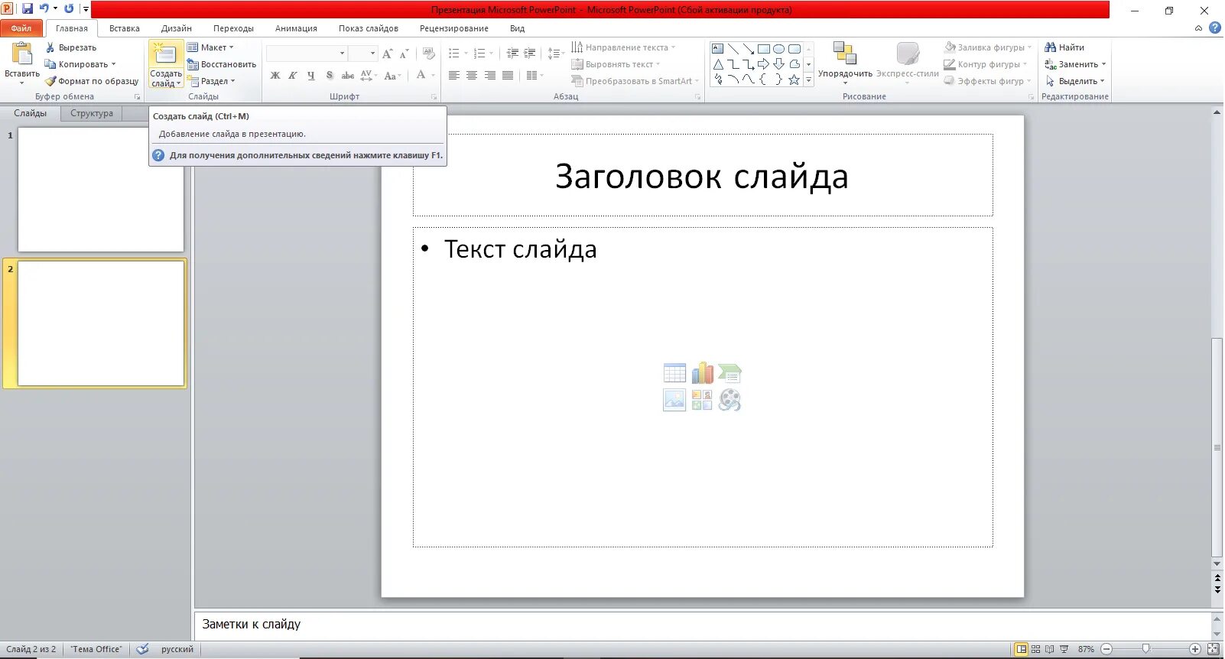Open the font size combo box dropdown

pos(373,54)
